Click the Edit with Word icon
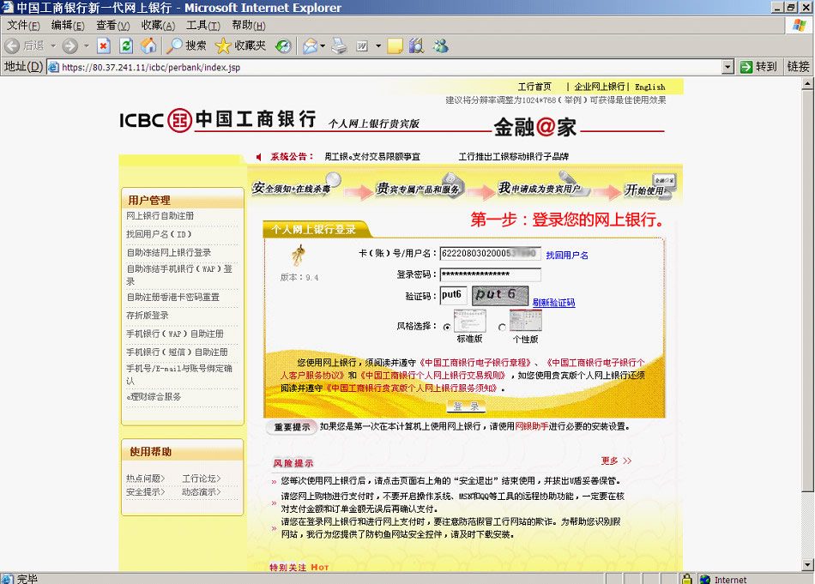Image resolution: width=815 pixels, height=584 pixels. 362,46
